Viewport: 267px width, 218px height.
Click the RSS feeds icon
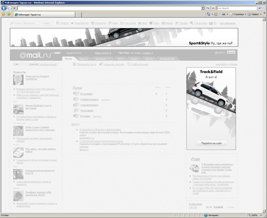coord(216,15)
